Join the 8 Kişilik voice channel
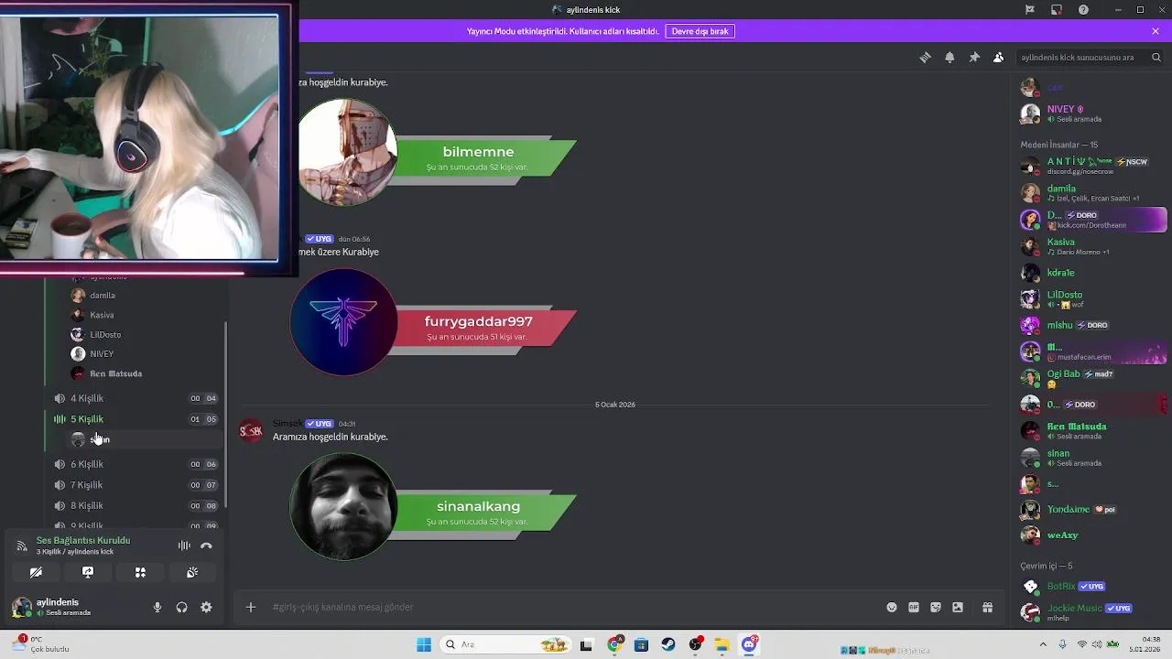Screen dimensions: 1172x659 click(134, 505)
